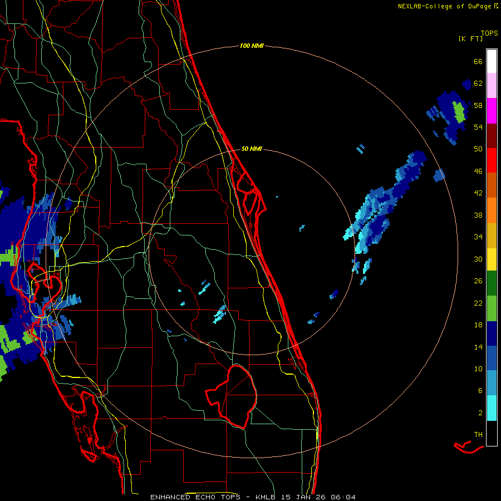Click the '18' legend value
Viewport: 501px width, 501px height.
point(478,325)
